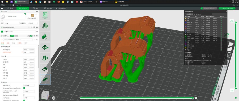Screen dimensions: 239x101
Task: Toggle visibility of outer wall line type
Action: [x=221, y=20]
